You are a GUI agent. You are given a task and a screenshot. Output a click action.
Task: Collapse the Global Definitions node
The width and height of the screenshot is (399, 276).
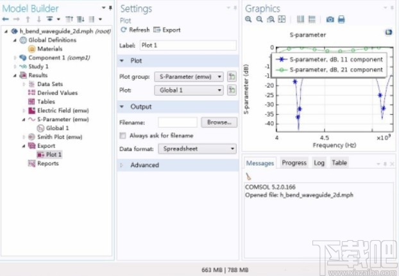[15, 40]
